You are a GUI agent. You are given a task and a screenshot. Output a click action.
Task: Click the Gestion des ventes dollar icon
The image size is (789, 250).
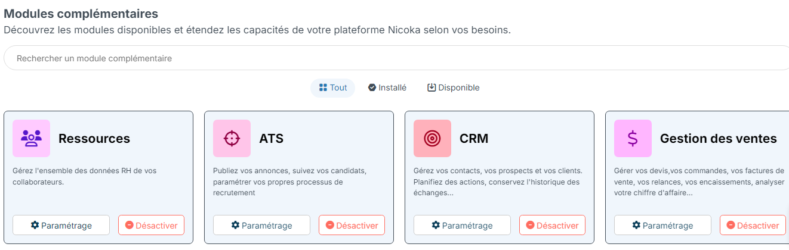point(633,138)
